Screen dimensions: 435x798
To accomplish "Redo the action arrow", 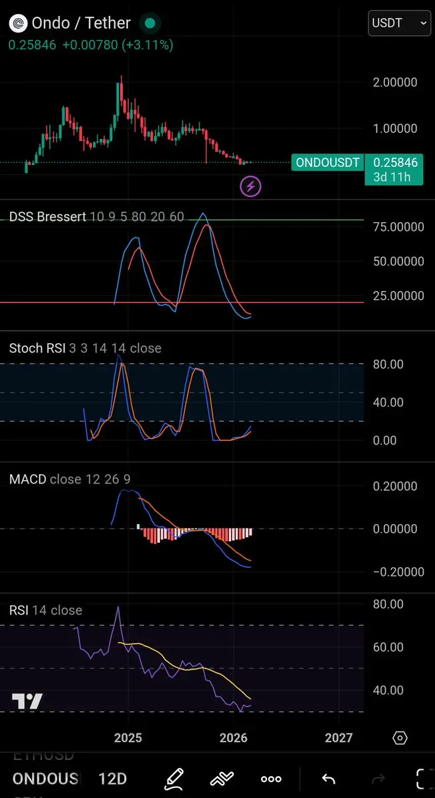I will pyautogui.click(x=377, y=779).
